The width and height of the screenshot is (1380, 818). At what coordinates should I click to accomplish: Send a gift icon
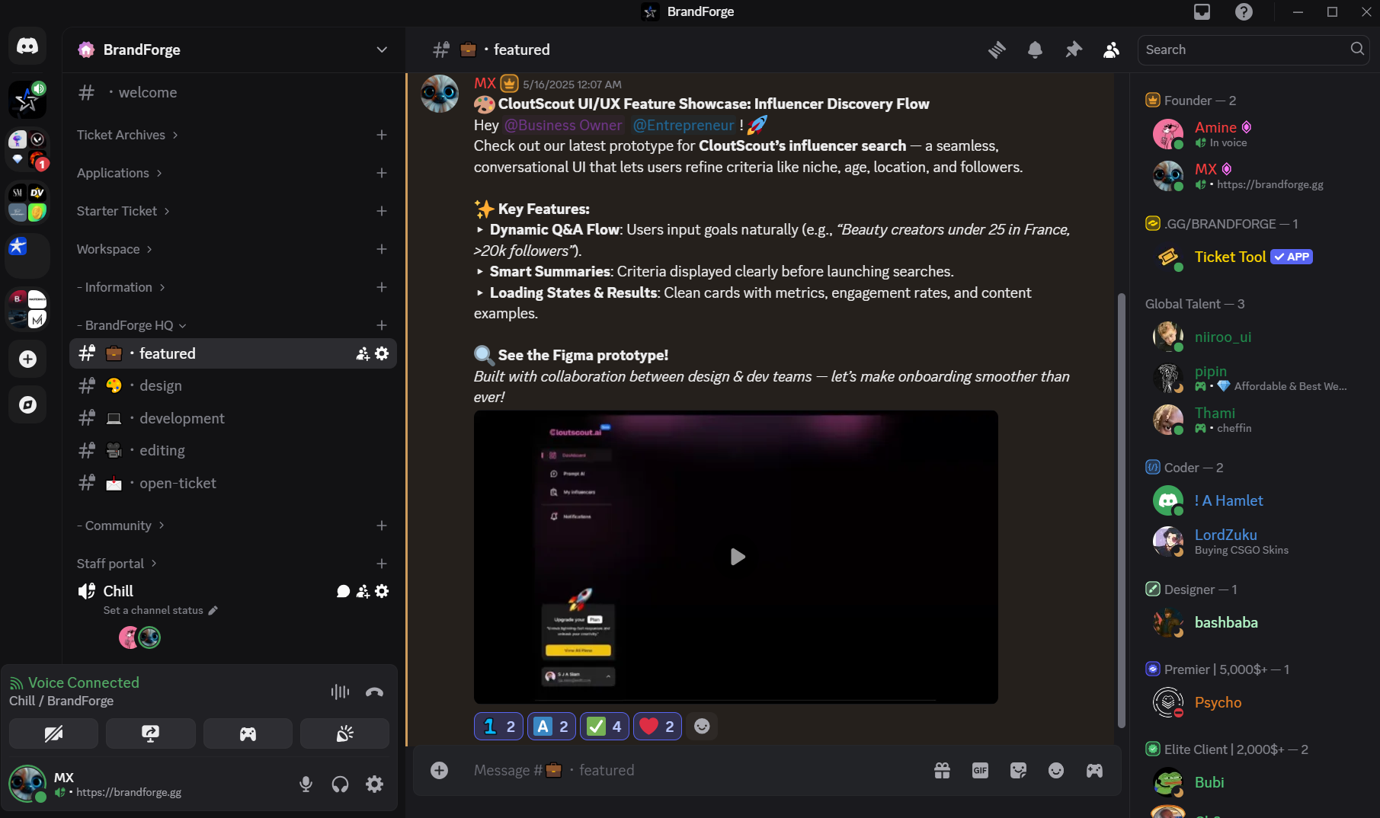(942, 770)
